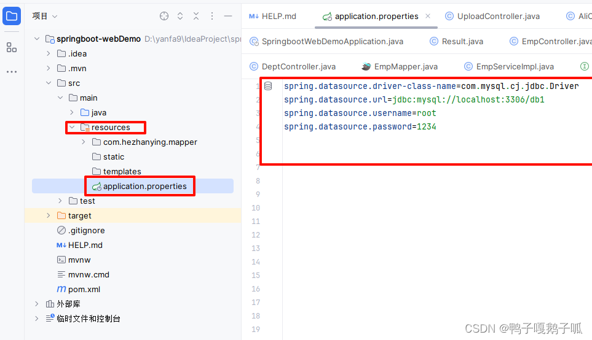Screen dimensions: 592x340
Task: Click the datasource password value 1234
Action: 426,126
